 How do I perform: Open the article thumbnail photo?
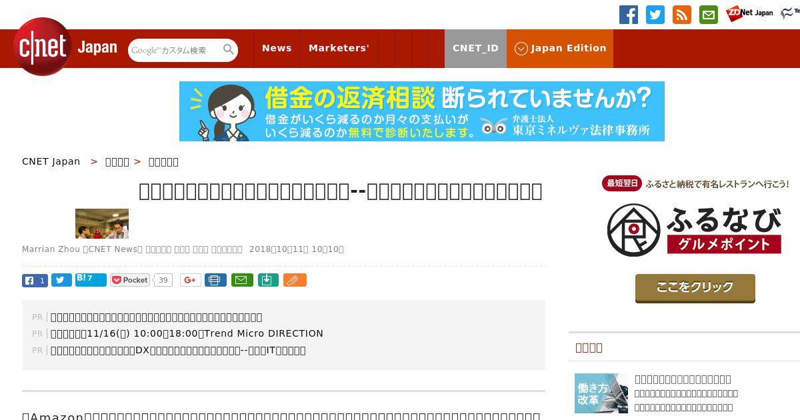(x=102, y=223)
